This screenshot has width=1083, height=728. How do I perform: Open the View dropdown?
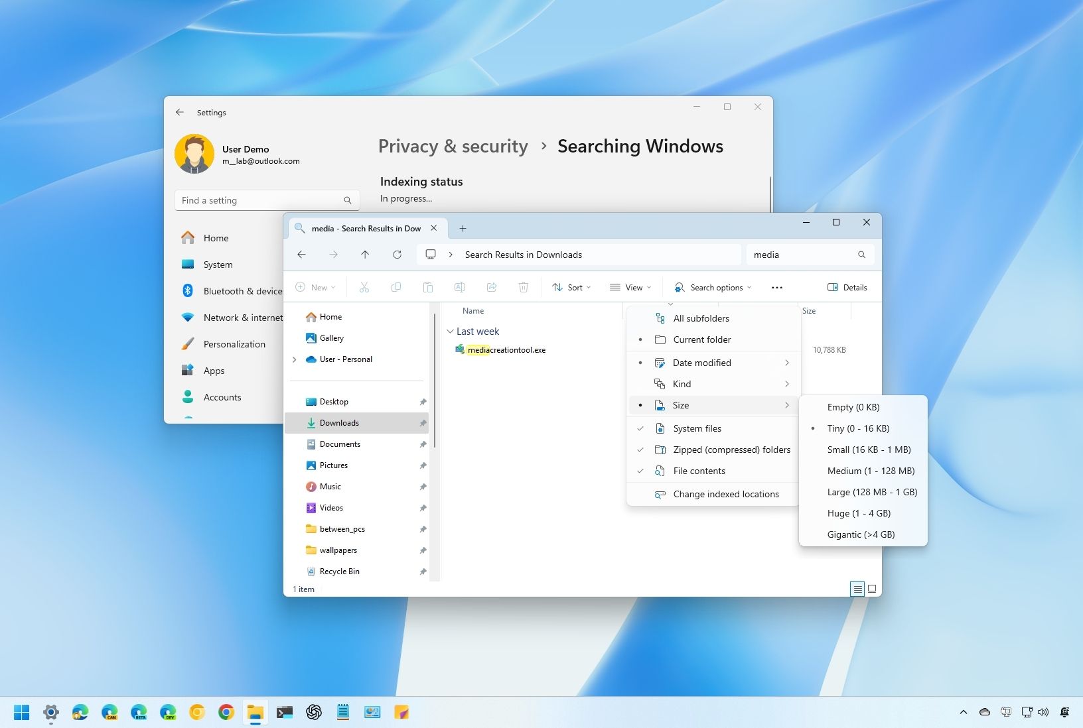(629, 287)
